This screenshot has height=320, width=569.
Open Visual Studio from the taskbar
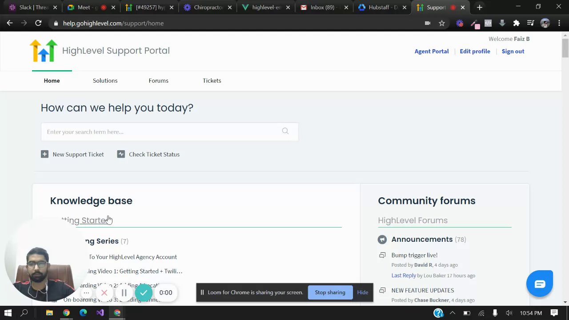[x=100, y=313]
